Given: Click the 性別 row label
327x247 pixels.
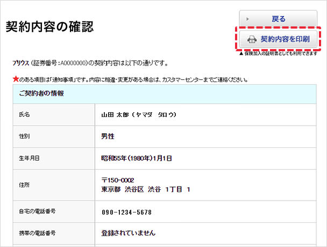Looking at the screenshot, I should coord(25,136).
